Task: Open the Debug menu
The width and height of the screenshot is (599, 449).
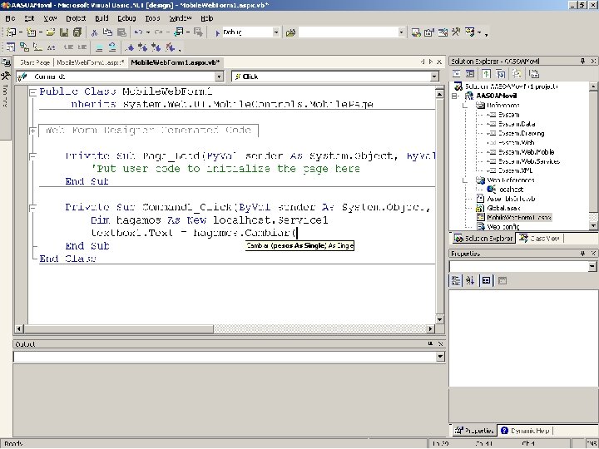Action: coord(126,18)
